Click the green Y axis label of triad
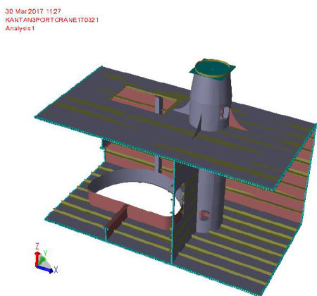 [x=45, y=253]
